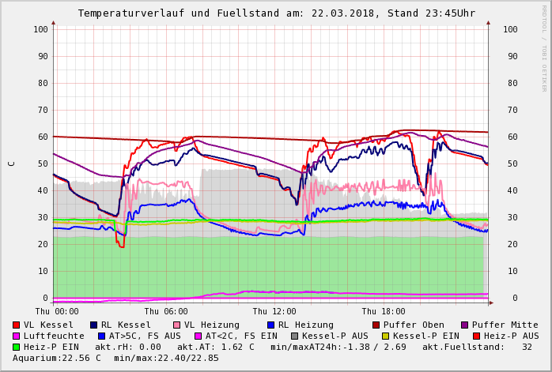The image size is (552, 372).
Task: Click the Thu 18:00 time axis label
Action: 384,312
